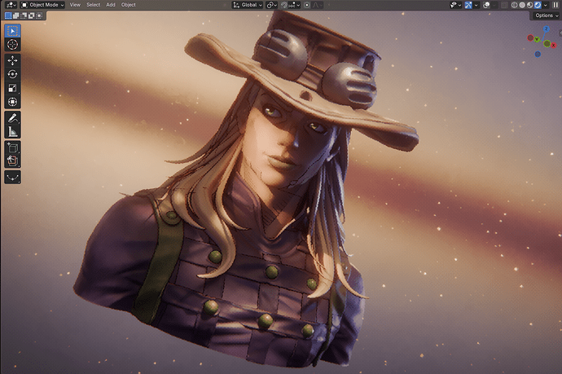Switch to Wireframe viewport shading
Image resolution: width=562 pixels, height=374 pixels.
pos(515,5)
